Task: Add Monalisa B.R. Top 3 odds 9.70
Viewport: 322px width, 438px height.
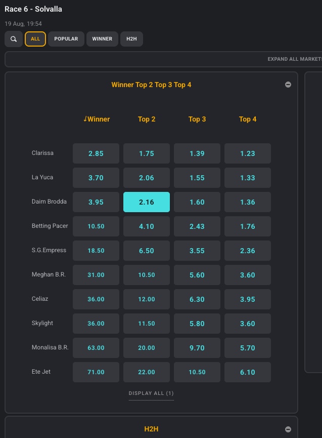Action: pyautogui.click(x=197, y=348)
